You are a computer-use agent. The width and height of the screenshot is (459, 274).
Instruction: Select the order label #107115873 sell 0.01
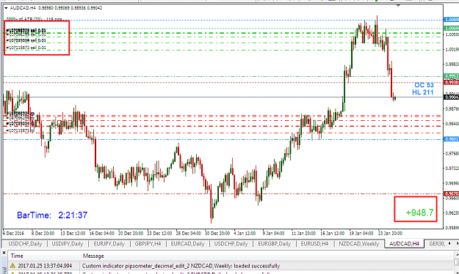pyautogui.click(x=26, y=48)
